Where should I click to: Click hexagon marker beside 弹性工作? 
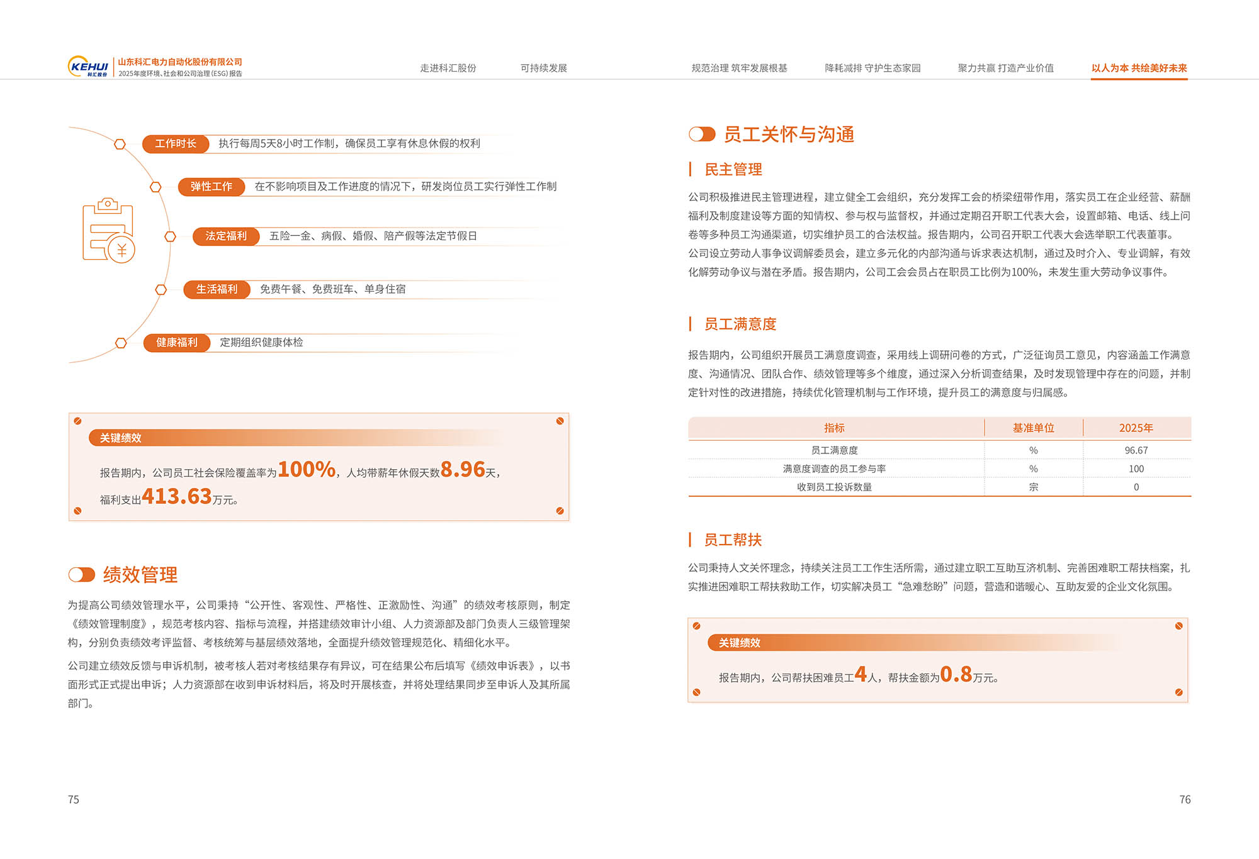[x=155, y=187]
